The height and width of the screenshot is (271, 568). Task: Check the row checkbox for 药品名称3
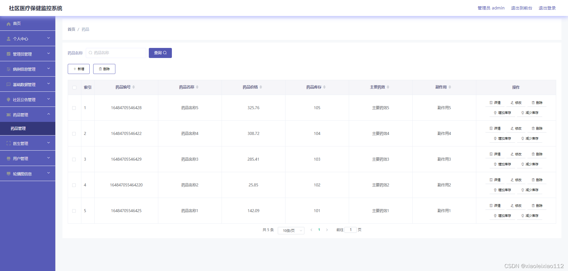pyautogui.click(x=74, y=159)
